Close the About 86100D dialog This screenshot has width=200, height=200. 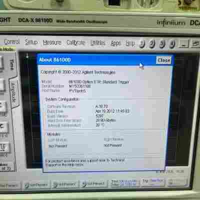(x=164, y=60)
